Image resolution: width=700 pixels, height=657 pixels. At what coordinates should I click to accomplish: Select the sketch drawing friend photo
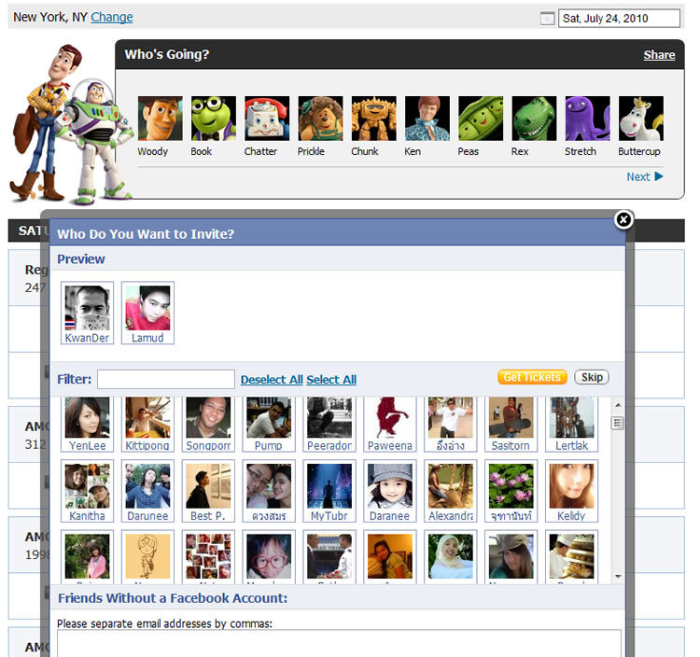point(147,556)
